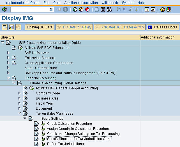This screenshot has height=147, width=180.
Task: Execute Check Calculation Procedure clock icon
Action: (43, 124)
